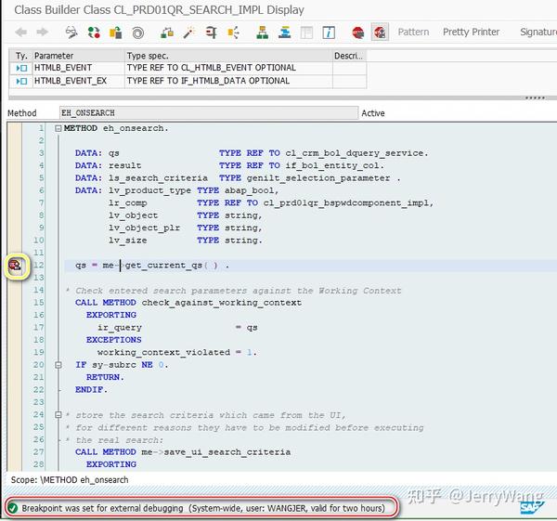Click line number 15 in the gutter
This screenshot has height=521, width=557.
(39, 303)
